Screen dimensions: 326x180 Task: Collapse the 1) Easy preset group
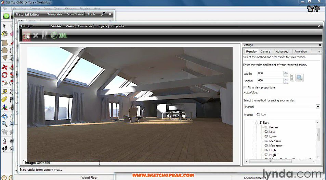tap(257, 123)
